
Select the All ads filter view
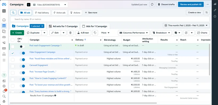tap(25, 13)
